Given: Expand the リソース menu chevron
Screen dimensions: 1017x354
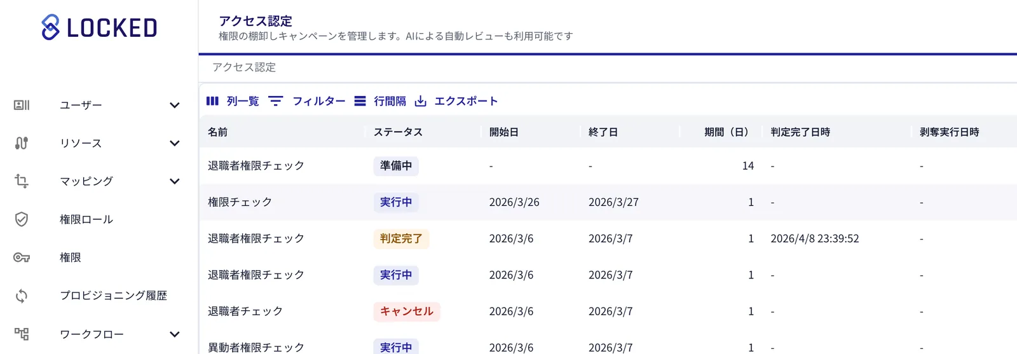Looking at the screenshot, I should [174, 143].
